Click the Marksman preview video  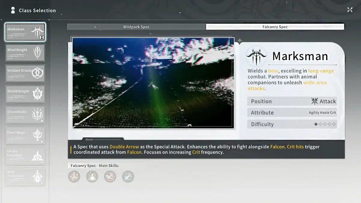pyautogui.click(x=153, y=83)
